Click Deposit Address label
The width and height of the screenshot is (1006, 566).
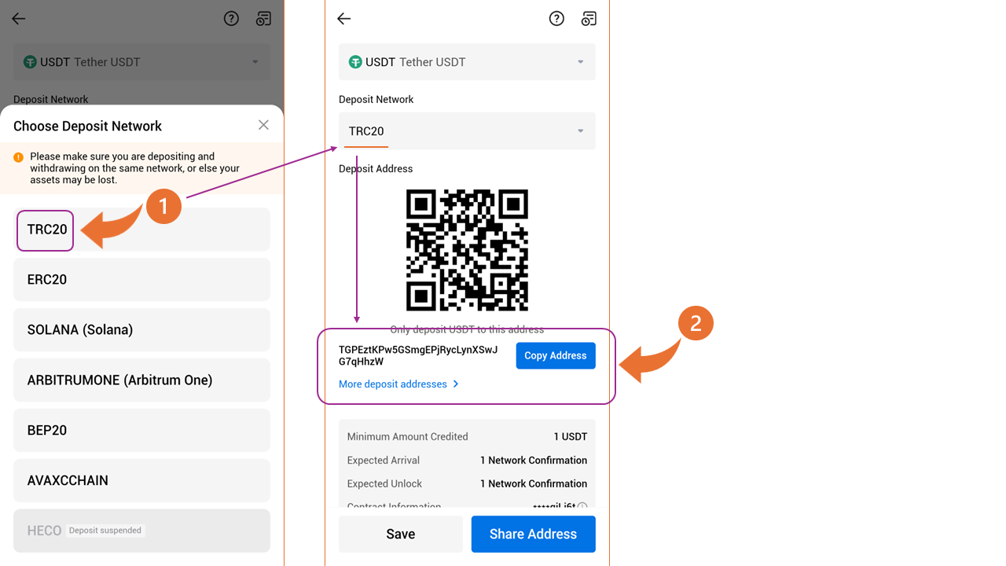pos(376,169)
